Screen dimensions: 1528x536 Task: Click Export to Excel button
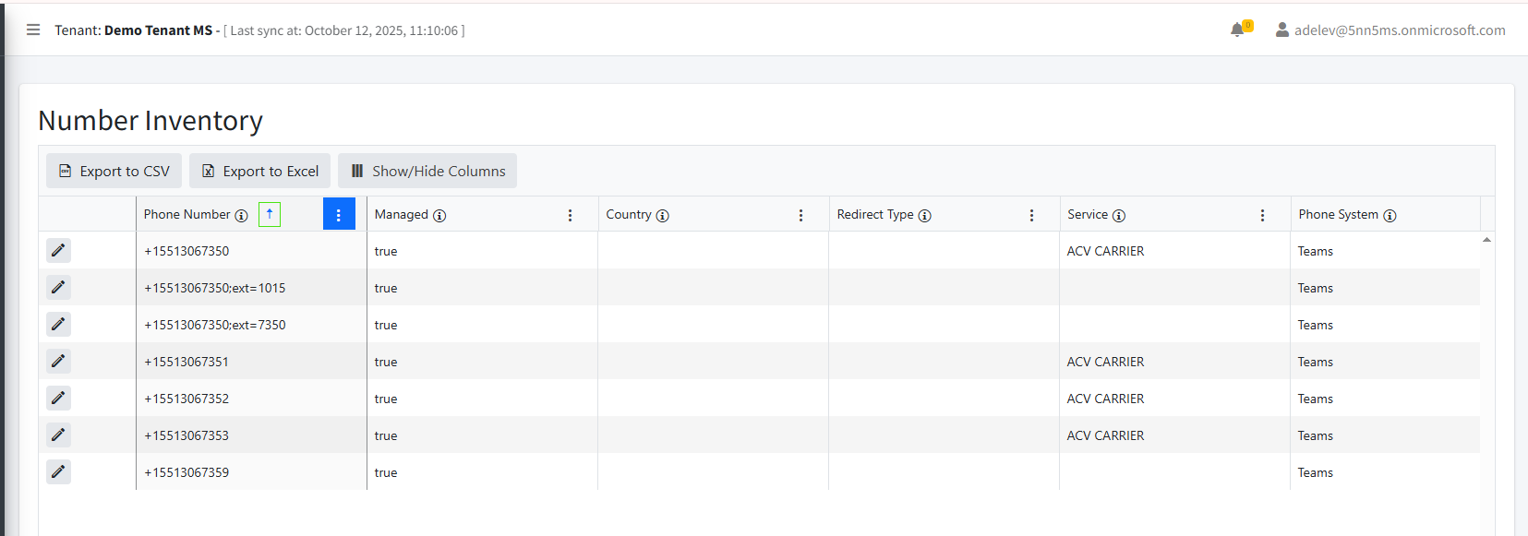point(259,171)
